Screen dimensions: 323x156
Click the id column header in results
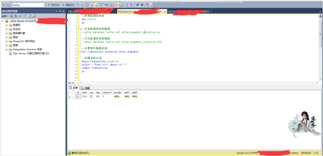pyautogui.click(x=78, y=93)
